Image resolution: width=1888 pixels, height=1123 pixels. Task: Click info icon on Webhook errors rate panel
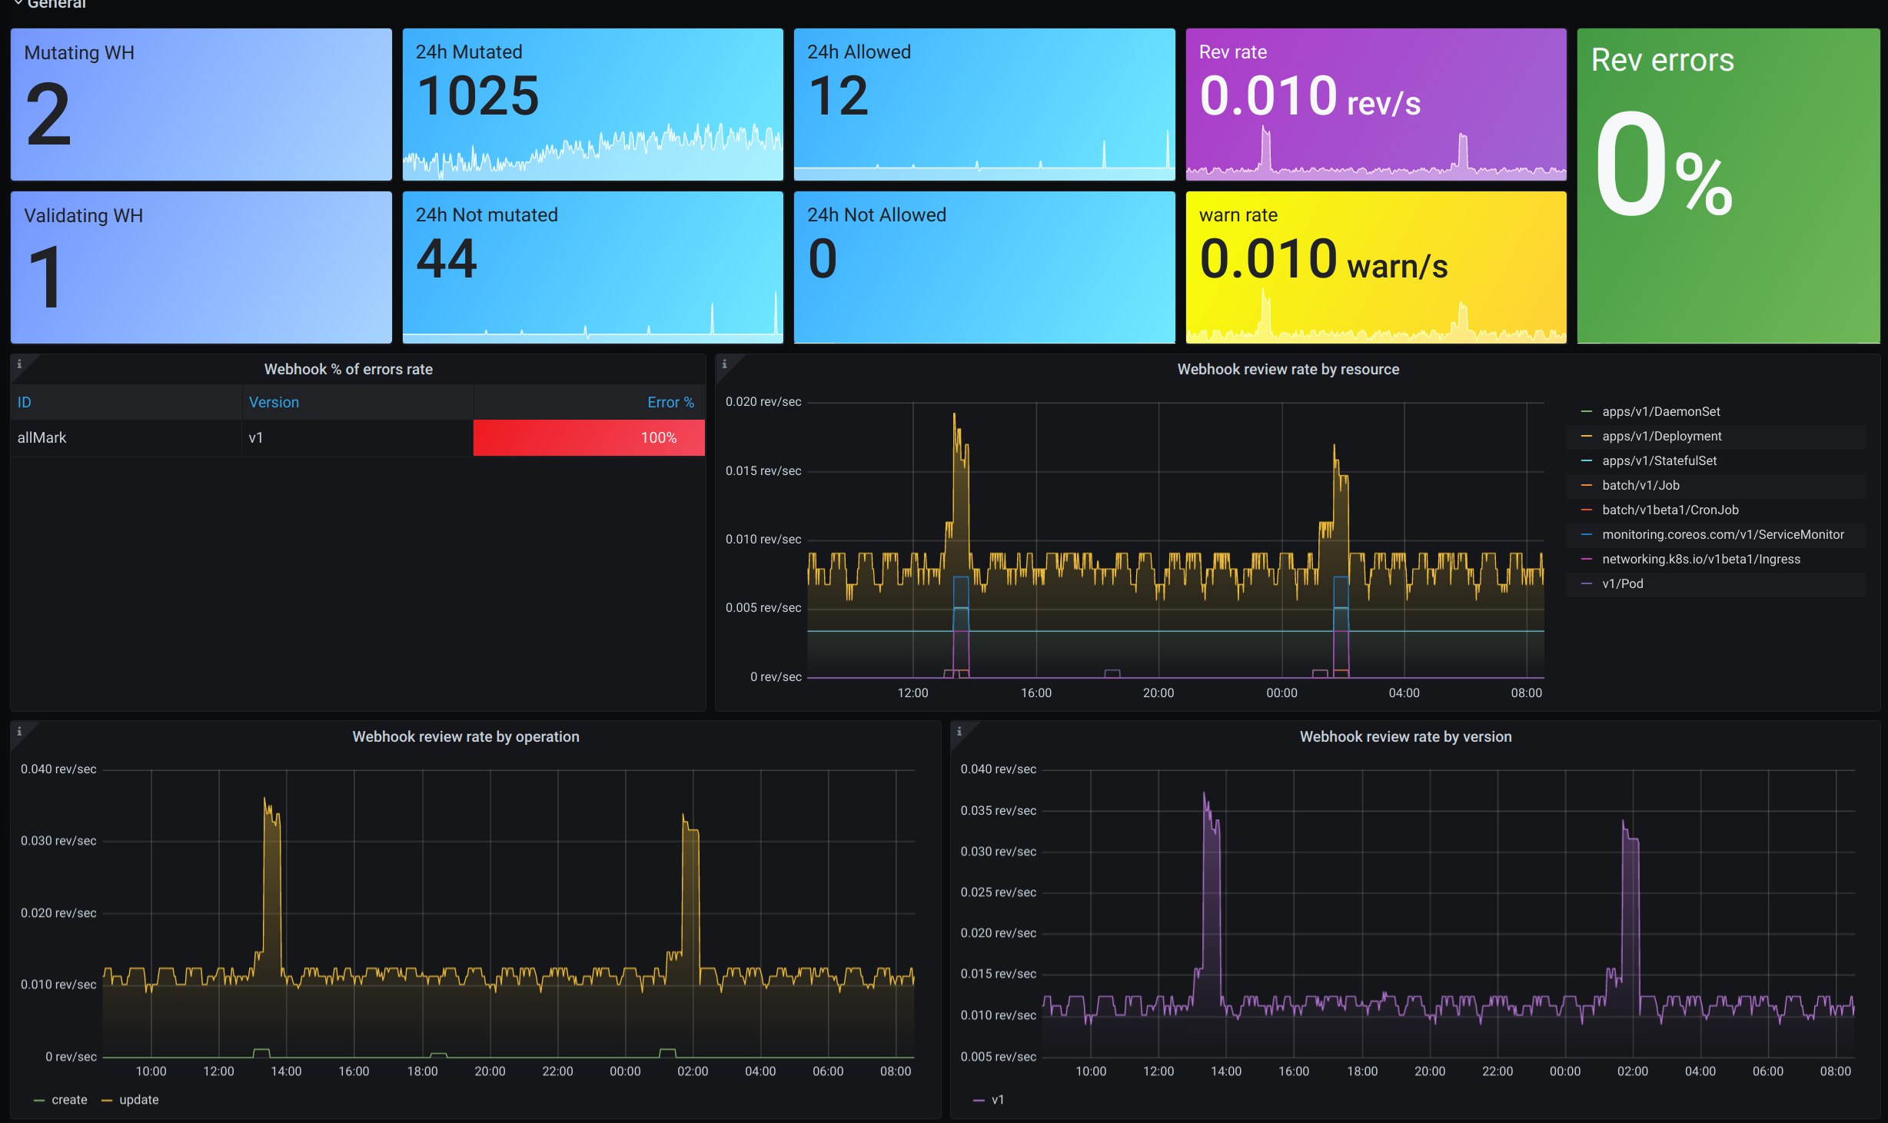coord(19,364)
